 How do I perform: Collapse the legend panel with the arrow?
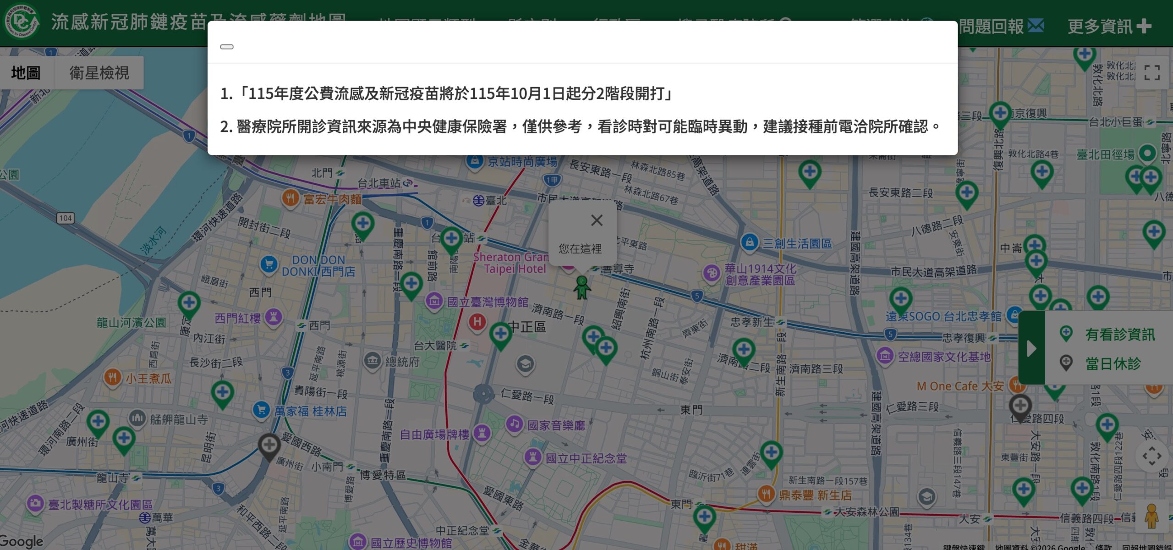(1032, 348)
